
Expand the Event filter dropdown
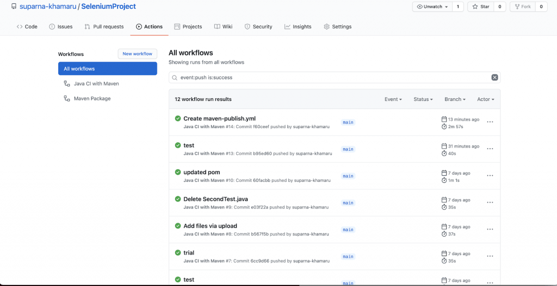click(x=393, y=99)
